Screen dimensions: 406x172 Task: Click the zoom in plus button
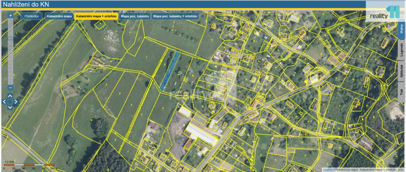coord(10,15)
